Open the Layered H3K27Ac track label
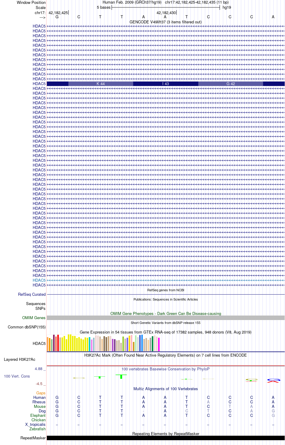The width and height of the screenshot is (285, 445). click(x=19, y=360)
